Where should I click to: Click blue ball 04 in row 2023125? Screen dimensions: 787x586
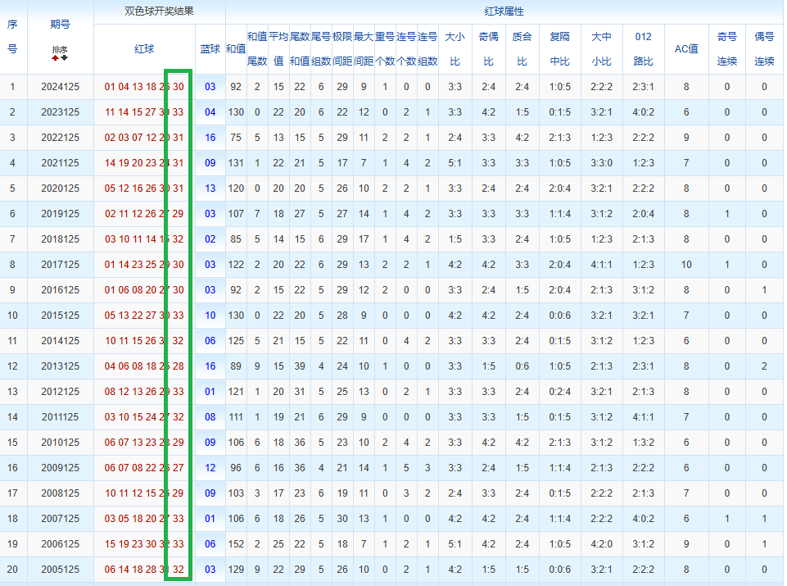point(210,112)
